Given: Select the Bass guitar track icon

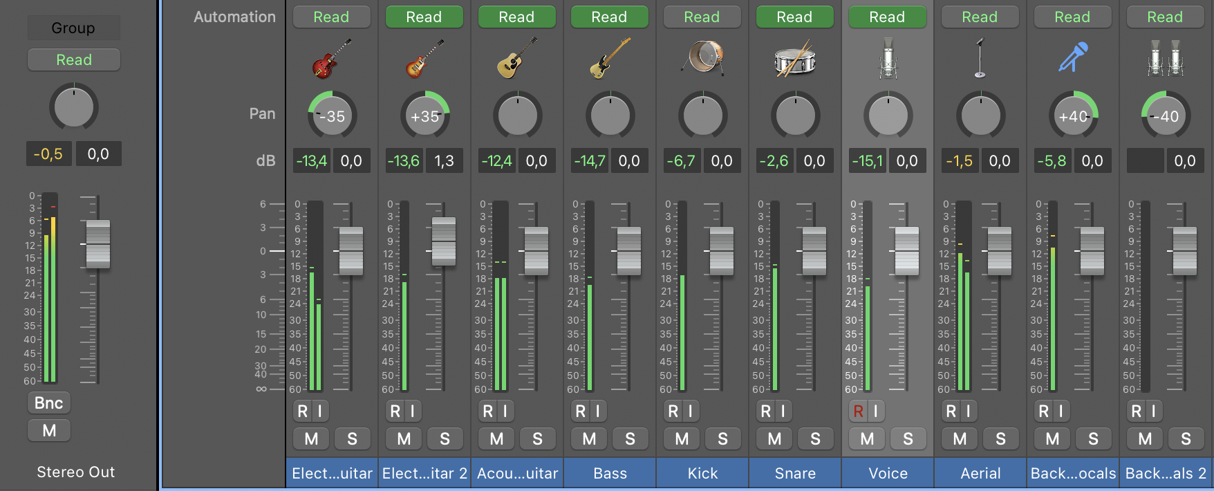Looking at the screenshot, I should [609, 58].
